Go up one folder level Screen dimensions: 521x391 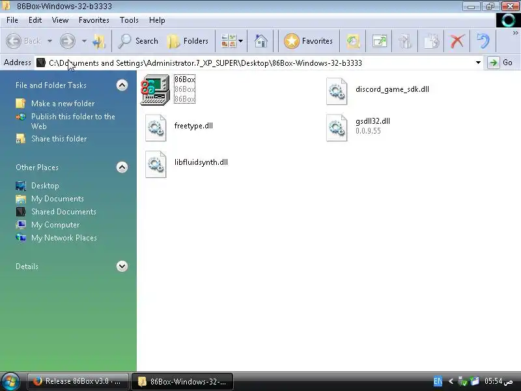point(99,41)
